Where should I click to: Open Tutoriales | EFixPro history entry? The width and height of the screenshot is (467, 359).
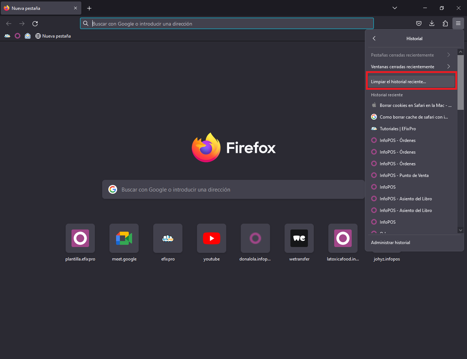click(x=398, y=129)
